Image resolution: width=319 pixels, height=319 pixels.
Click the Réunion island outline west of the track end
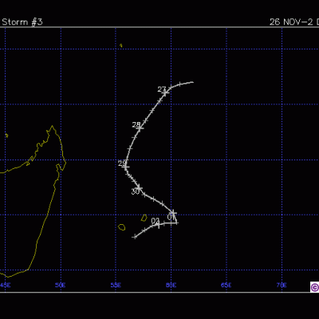pyautogui.click(x=122, y=227)
